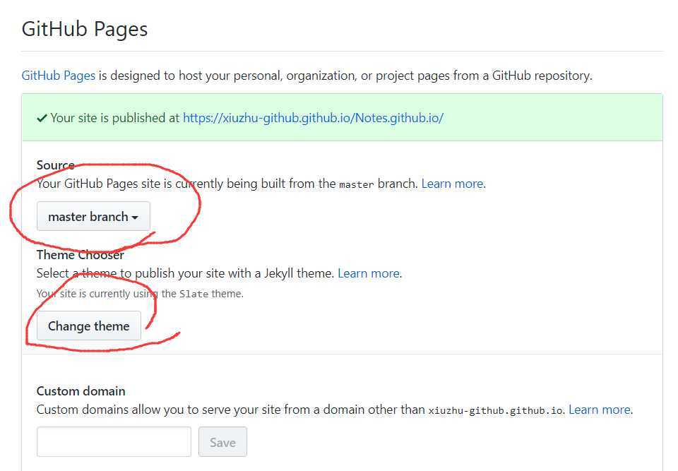Open the GitHub Pages link in description
This screenshot has width=678, height=471.
pyautogui.click(x=59, y=76)
